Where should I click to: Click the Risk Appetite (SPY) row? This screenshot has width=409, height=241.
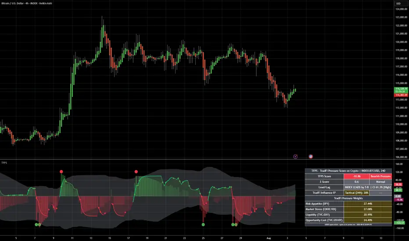pos(348,204)
